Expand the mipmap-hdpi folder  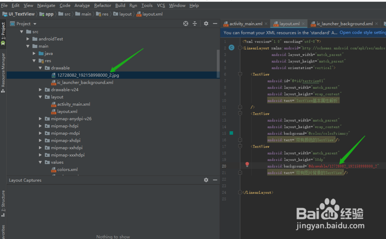40,126
